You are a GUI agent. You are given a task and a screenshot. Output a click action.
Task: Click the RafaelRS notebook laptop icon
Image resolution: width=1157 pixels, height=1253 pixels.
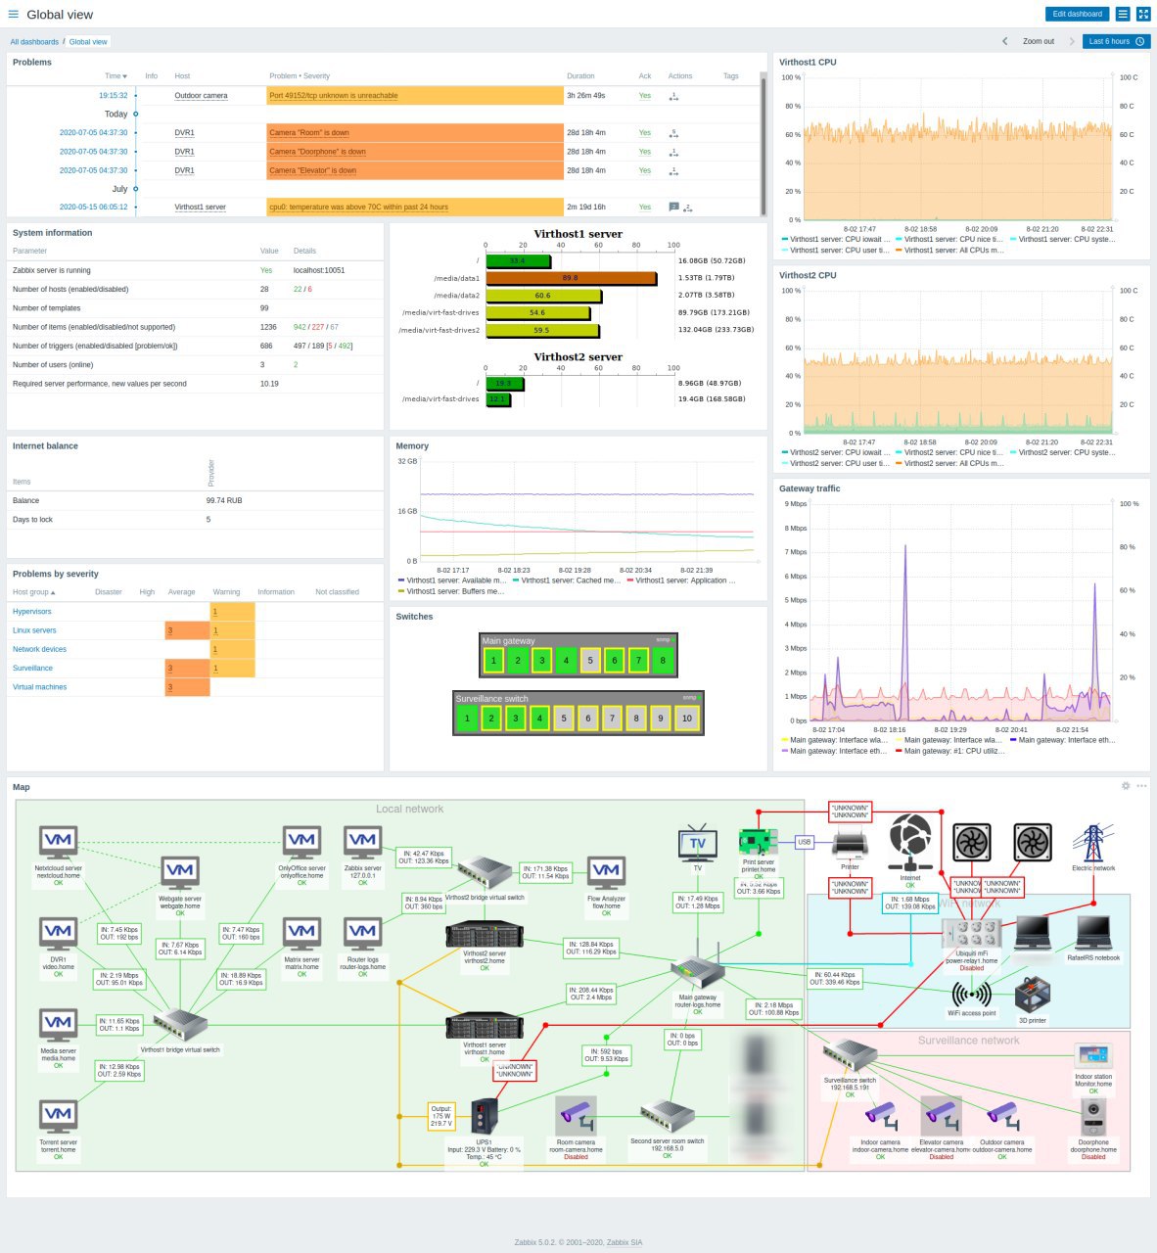tap(1093, 934)
